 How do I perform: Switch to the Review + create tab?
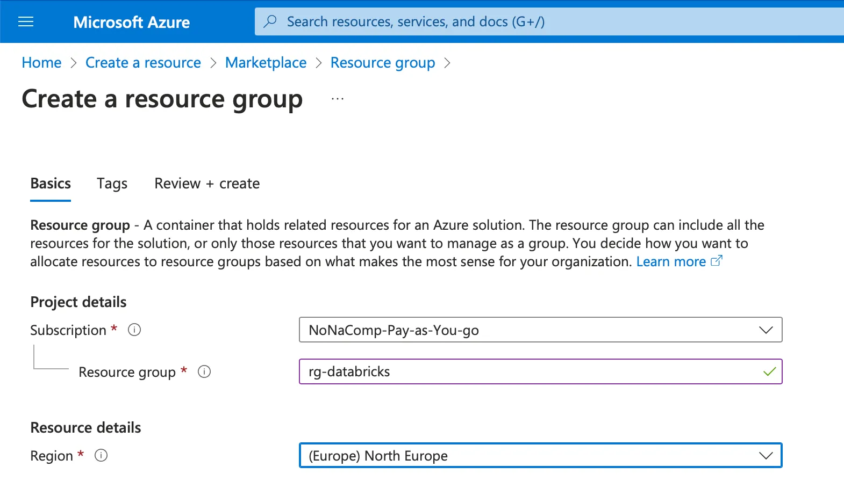pyautogui.click(x=207, y=184)
